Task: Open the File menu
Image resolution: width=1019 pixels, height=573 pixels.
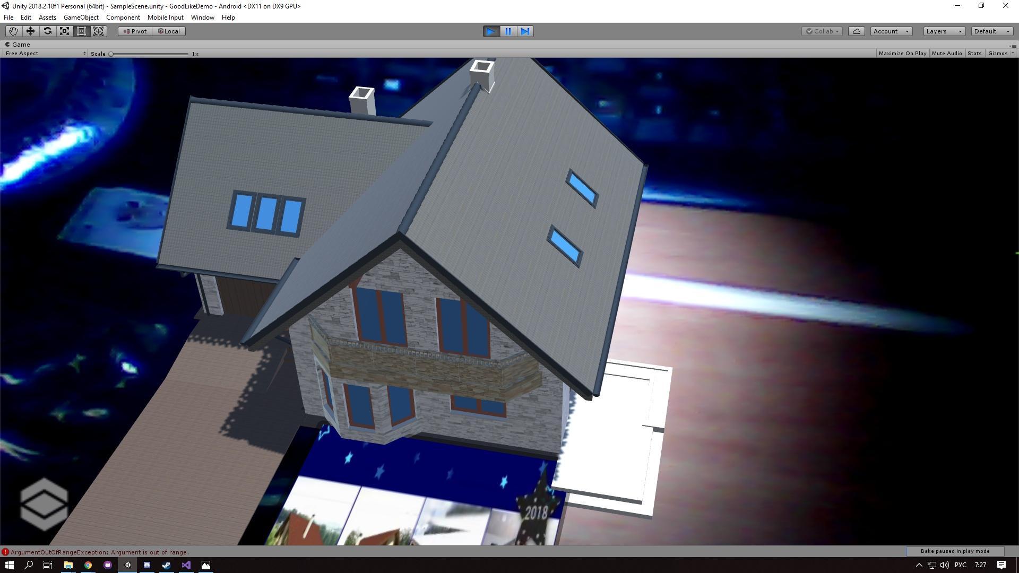Action: pyautogui.click(x=8, y=18)
